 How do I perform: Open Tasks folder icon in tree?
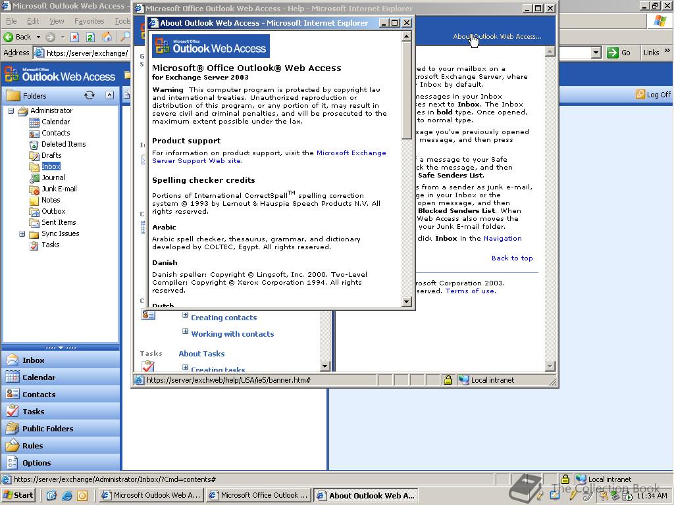pyautogui.click(x=34, y=245)
